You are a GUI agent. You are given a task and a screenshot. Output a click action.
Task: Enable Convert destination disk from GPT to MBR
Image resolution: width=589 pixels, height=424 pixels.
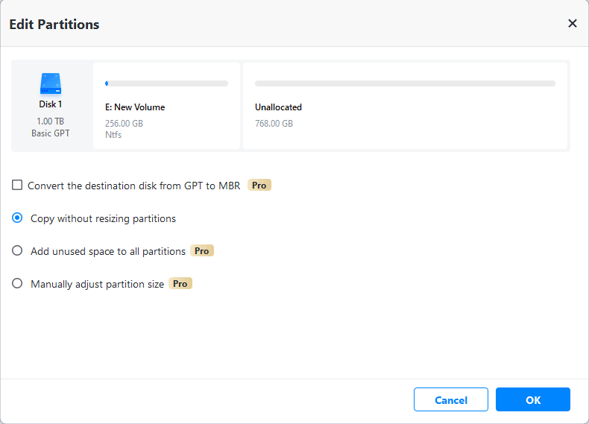[17, 185]
